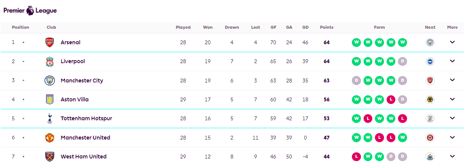Click Manchester City's first draw form circle
The image size is (466, 166).
coord(356,80)
